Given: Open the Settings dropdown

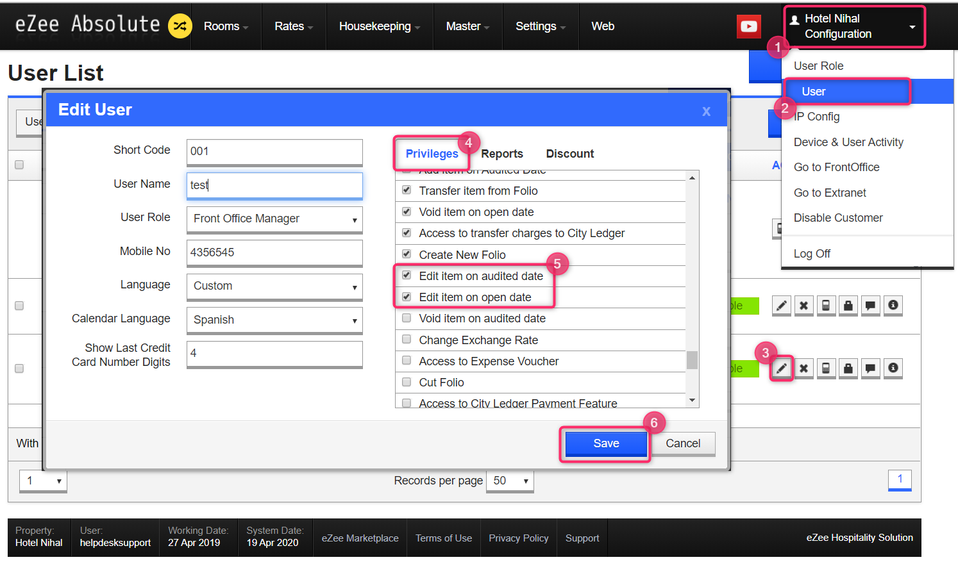Looking at the screenshot, I should [x=541, y=26].
